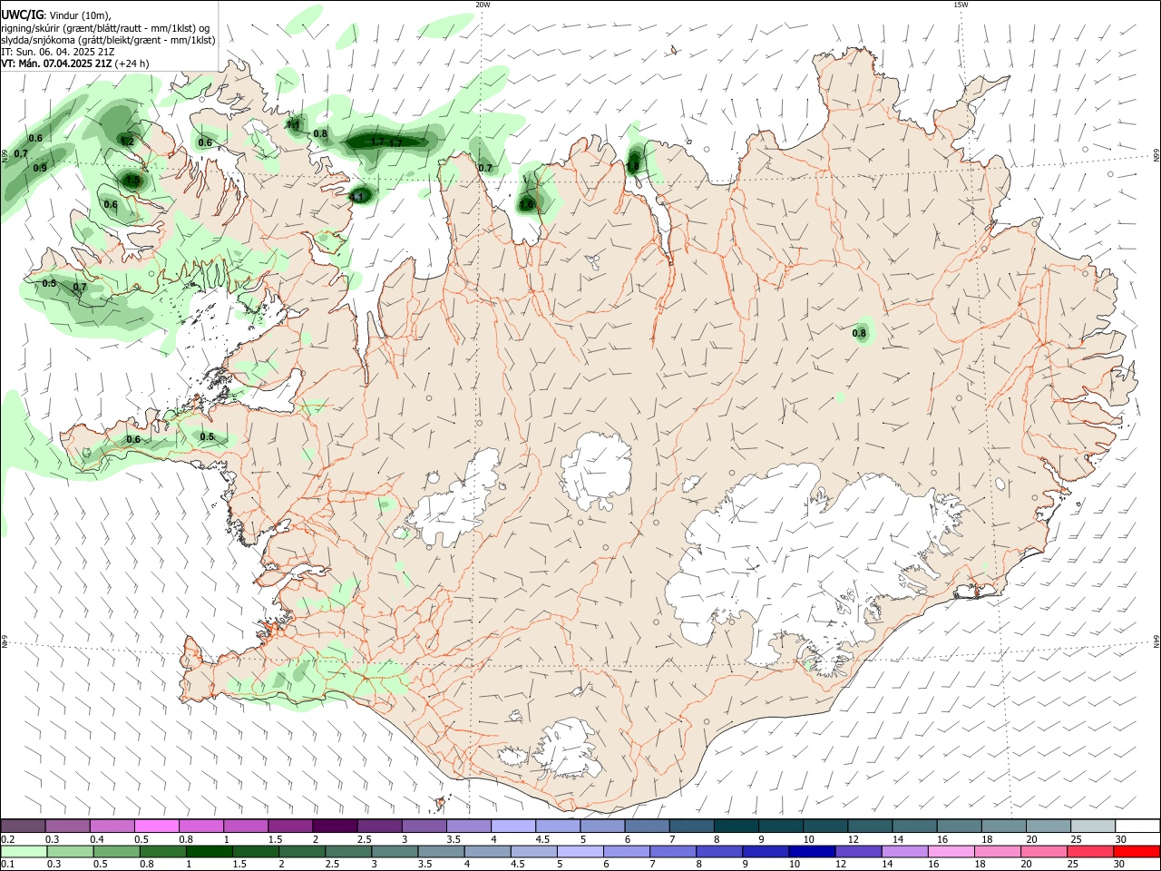1161x871 pixels.
Task: Pick the white swatch ending the upper legend
Action: point(1138,826)
